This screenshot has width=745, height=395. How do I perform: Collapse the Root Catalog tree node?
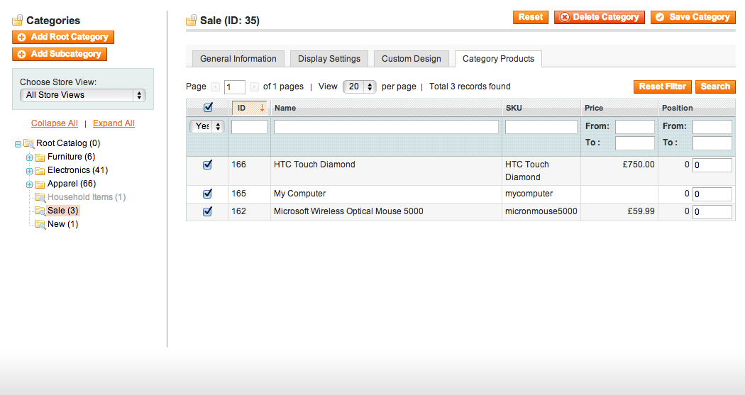18,143
